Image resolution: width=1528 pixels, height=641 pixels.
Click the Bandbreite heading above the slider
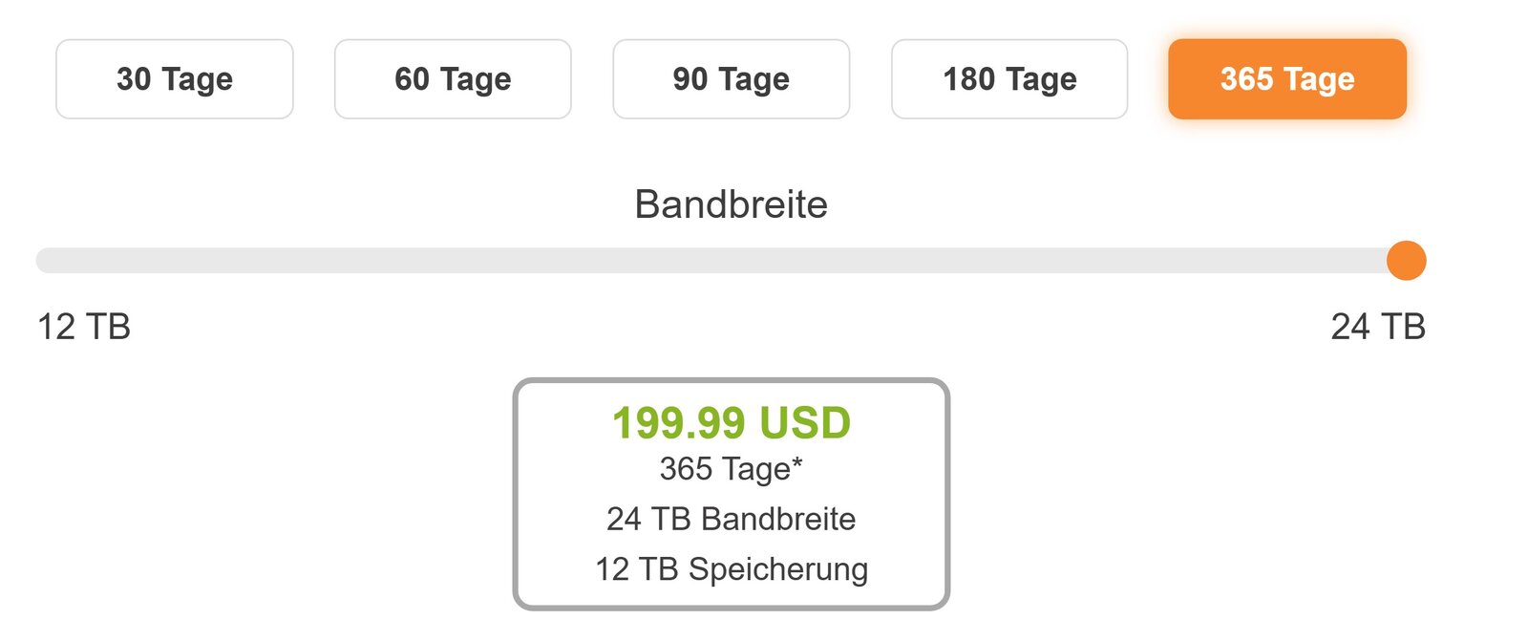(731, 204)
